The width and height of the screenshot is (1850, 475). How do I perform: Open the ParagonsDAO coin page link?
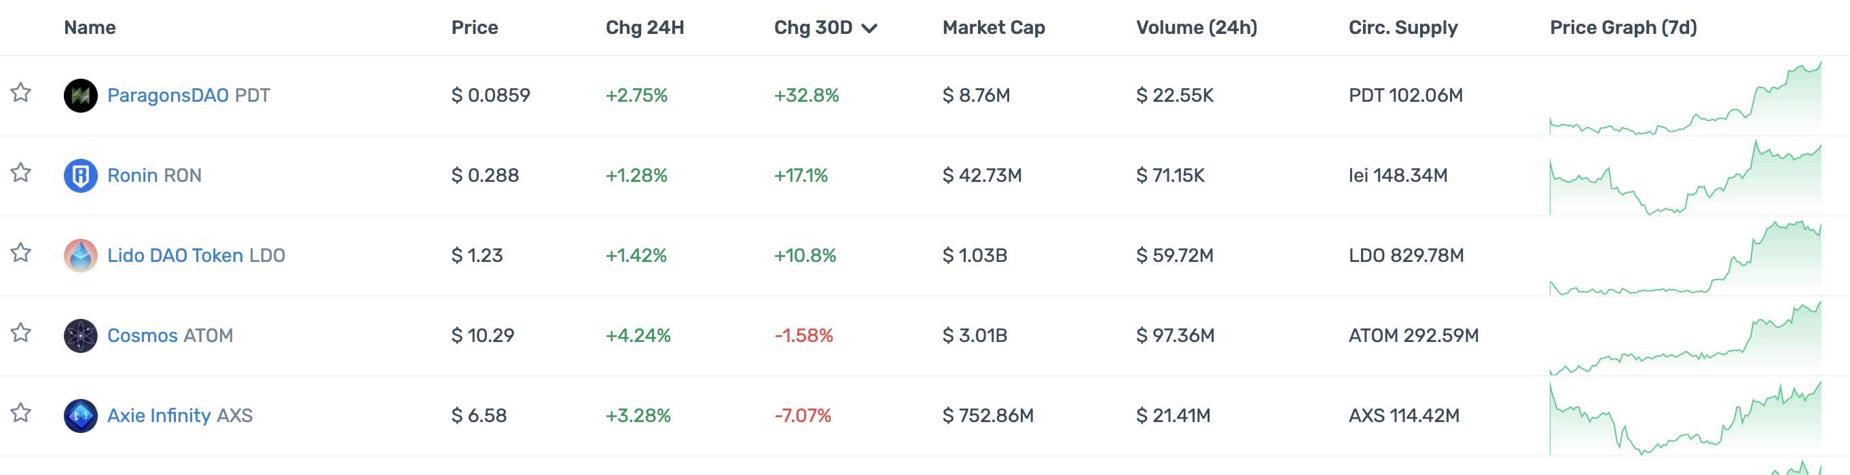click(167, 96)
